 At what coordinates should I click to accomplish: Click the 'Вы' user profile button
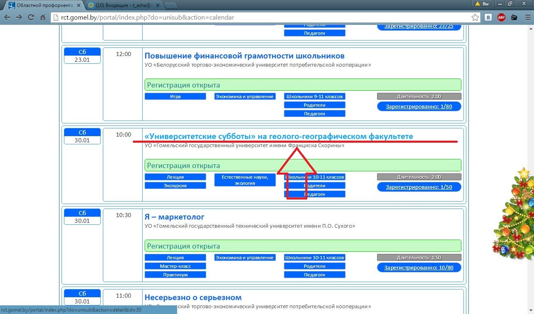(482, 4)
